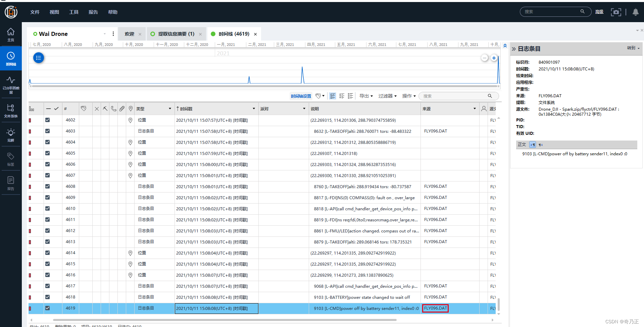
Task: Switch to the 提取信息摘要 (1) tab
Action: [x=176, y=34]
